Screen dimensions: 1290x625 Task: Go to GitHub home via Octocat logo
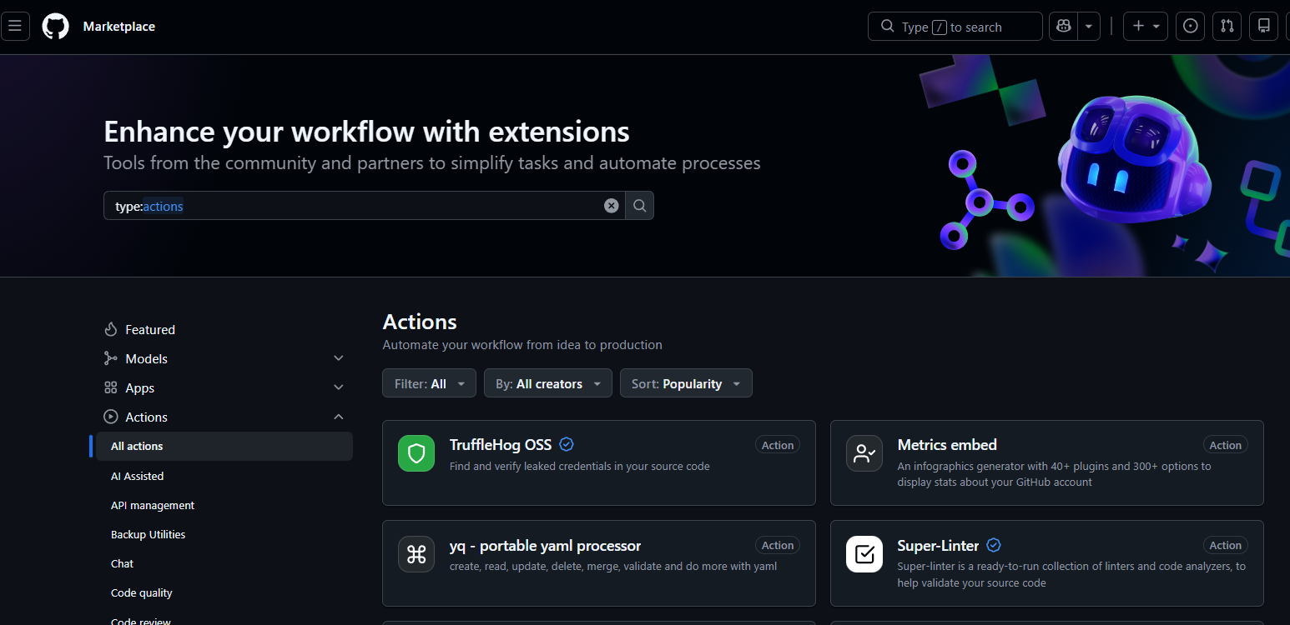(x=56, y=27)
